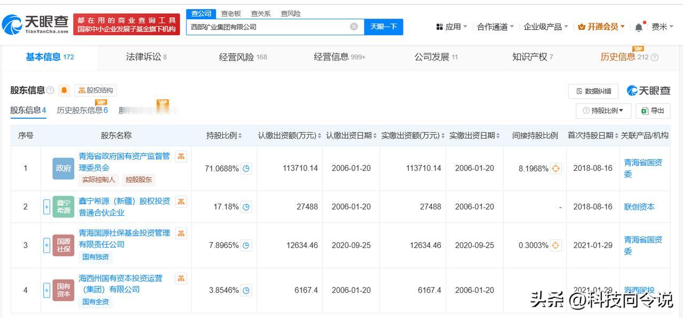Open the 经营风险 tab
The width and height of the screenshot is (683, 318).
click(x=243, y=57)
